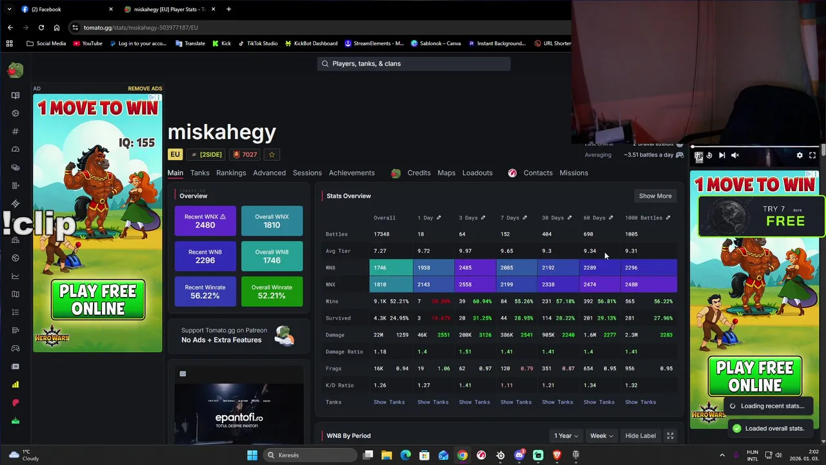The image size is (826, 465).
Task: Click the Recent WNX 2480 tile
Action: (x=205, y=221)
